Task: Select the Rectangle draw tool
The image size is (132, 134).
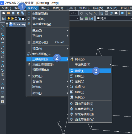Action: [x=3, y=43]
